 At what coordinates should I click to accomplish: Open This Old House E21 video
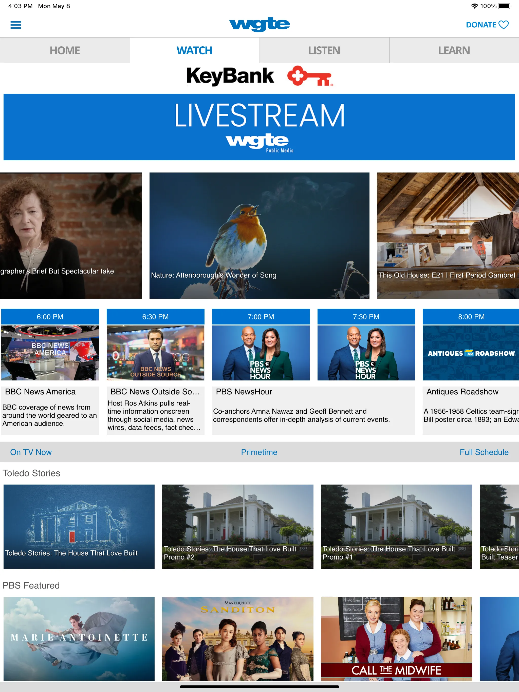448,236
